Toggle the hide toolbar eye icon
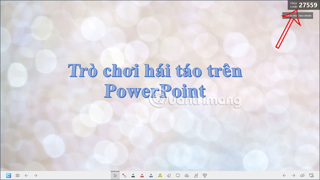320x180 pixels. pos(302,176)
